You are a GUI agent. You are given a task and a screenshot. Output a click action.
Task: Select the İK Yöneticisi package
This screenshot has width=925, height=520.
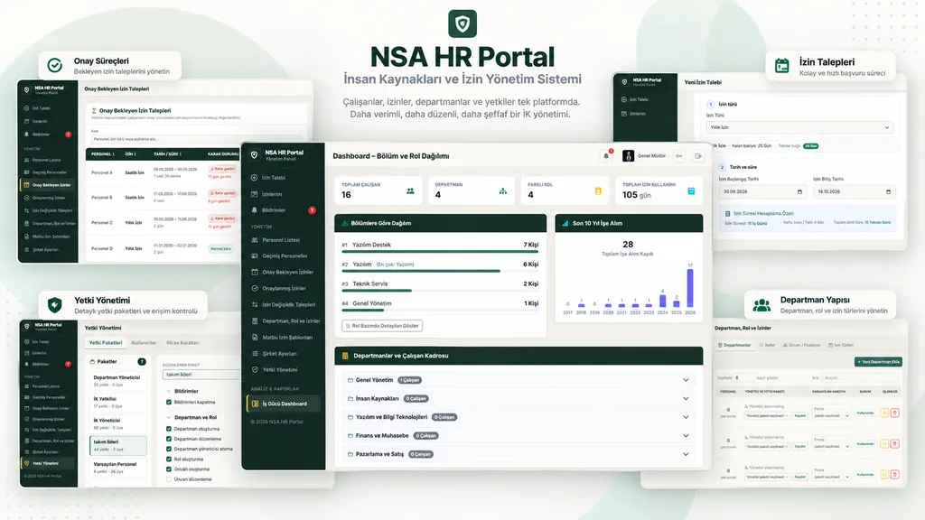tap(118, 424)
